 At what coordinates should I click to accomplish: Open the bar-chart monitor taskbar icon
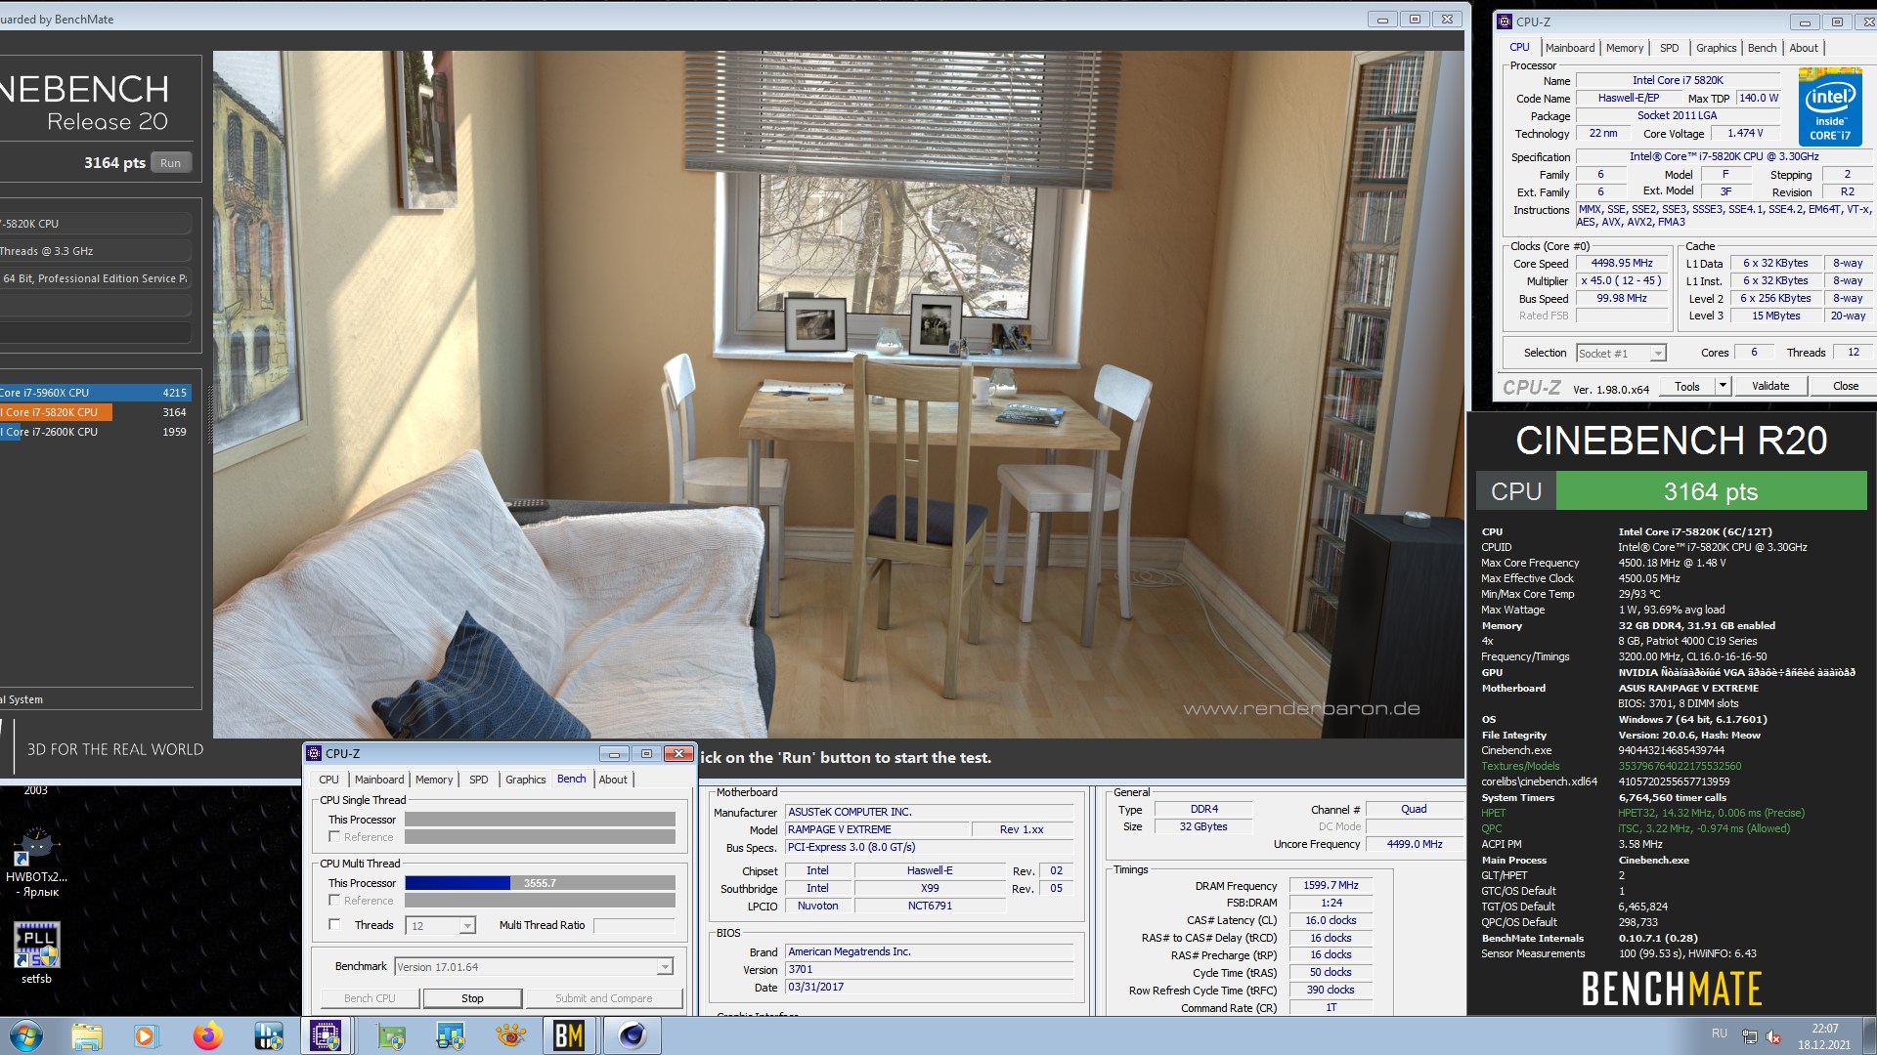tap(451, 1035)
